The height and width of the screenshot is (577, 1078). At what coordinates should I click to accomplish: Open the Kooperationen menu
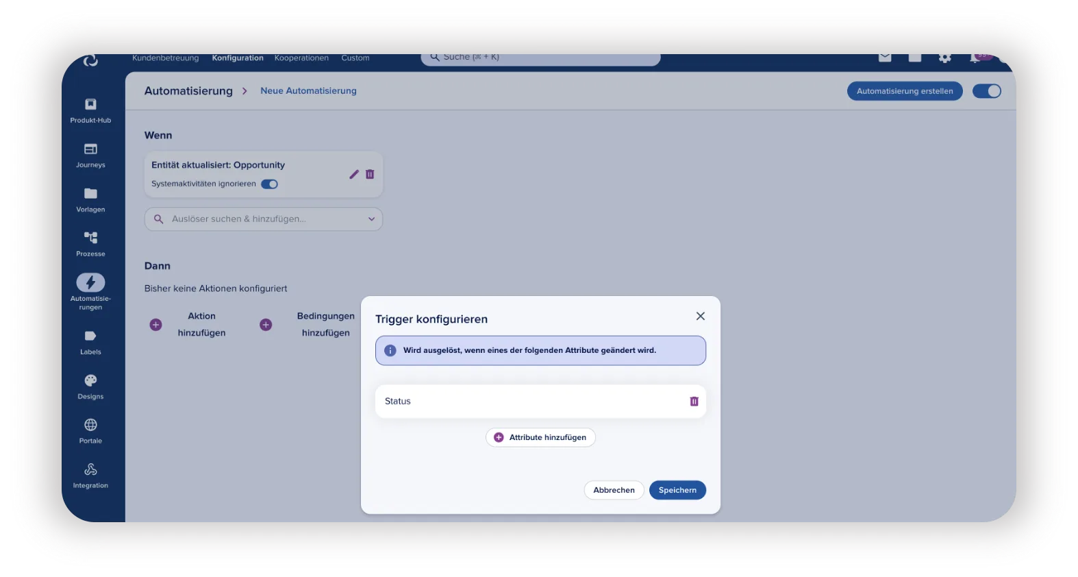tap(301, 58)
